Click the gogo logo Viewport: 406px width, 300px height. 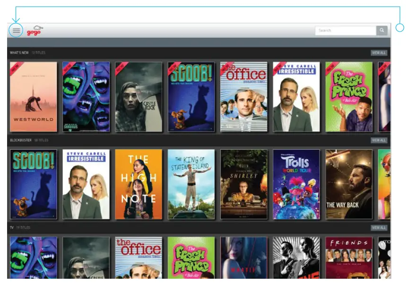35,31
